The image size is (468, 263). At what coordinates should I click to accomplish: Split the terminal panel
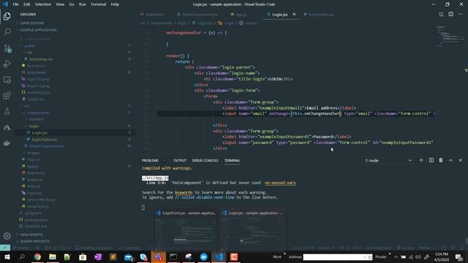pyautogui.click(x=431, y=160)
